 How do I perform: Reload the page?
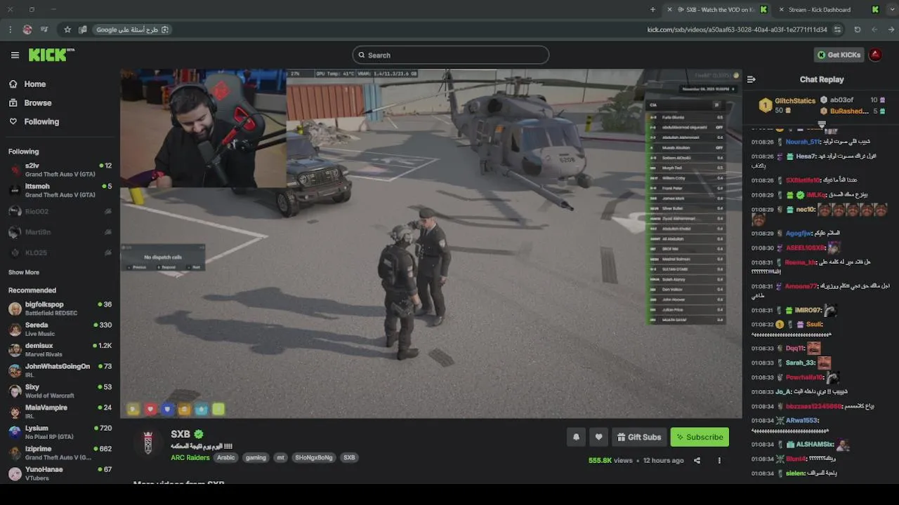coord(858,29)
